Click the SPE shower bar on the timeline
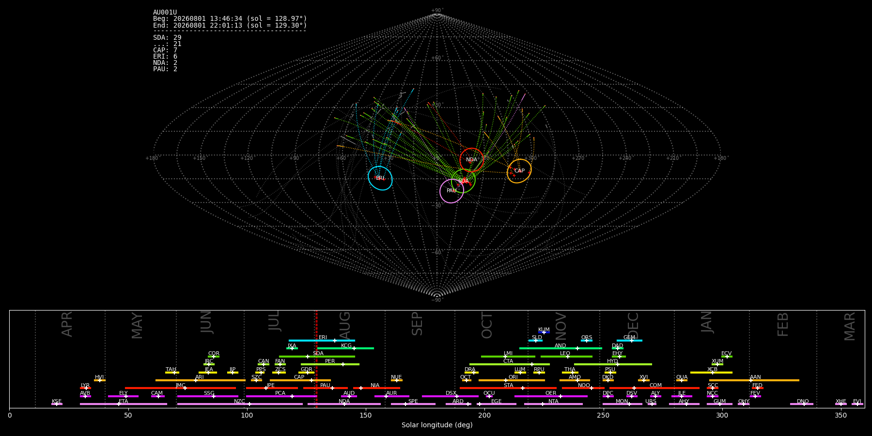The height and width of the screenshot is (436, 872). (x=413, y=404)
